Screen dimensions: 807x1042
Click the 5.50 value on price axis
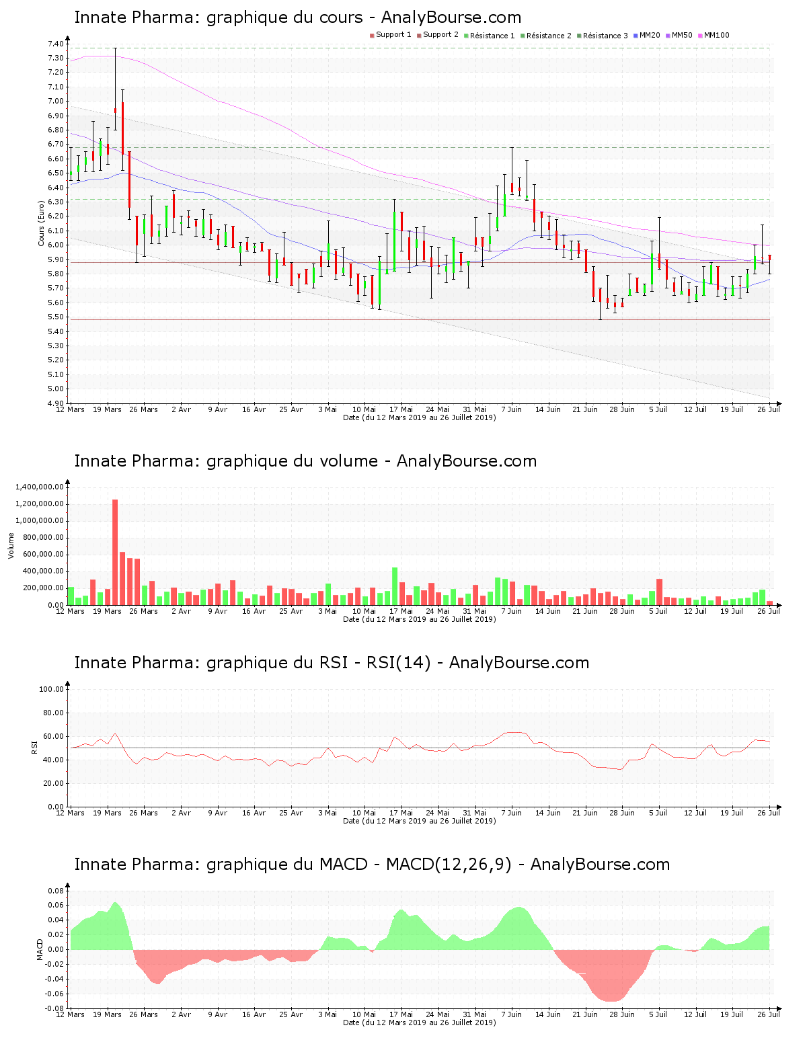[56, 317]
